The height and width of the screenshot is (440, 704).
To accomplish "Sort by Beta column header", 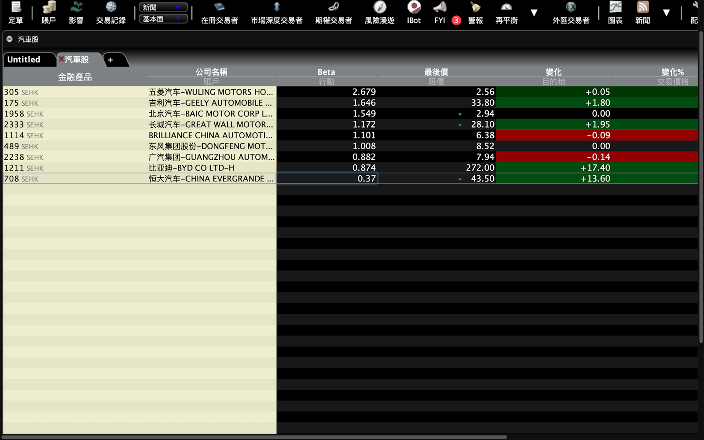I will 326,72.
